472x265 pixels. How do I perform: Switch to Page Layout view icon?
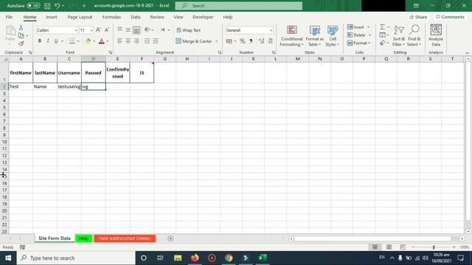389,247
